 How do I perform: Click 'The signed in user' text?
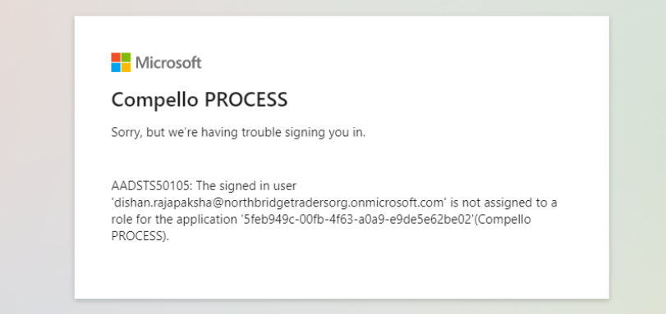tap(246, 186)
